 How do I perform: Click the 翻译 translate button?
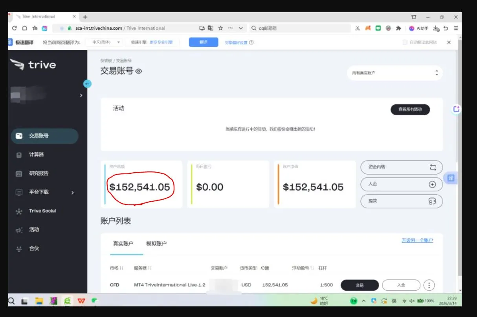pos(204,42)
